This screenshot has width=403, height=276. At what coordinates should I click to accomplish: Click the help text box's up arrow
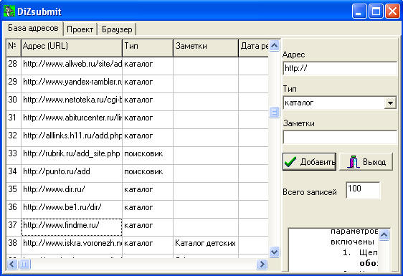[x=384, y=234]
